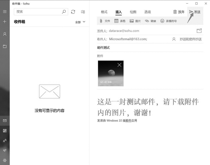Attach a file using 文件 paperclip

[x=105, y=21]
